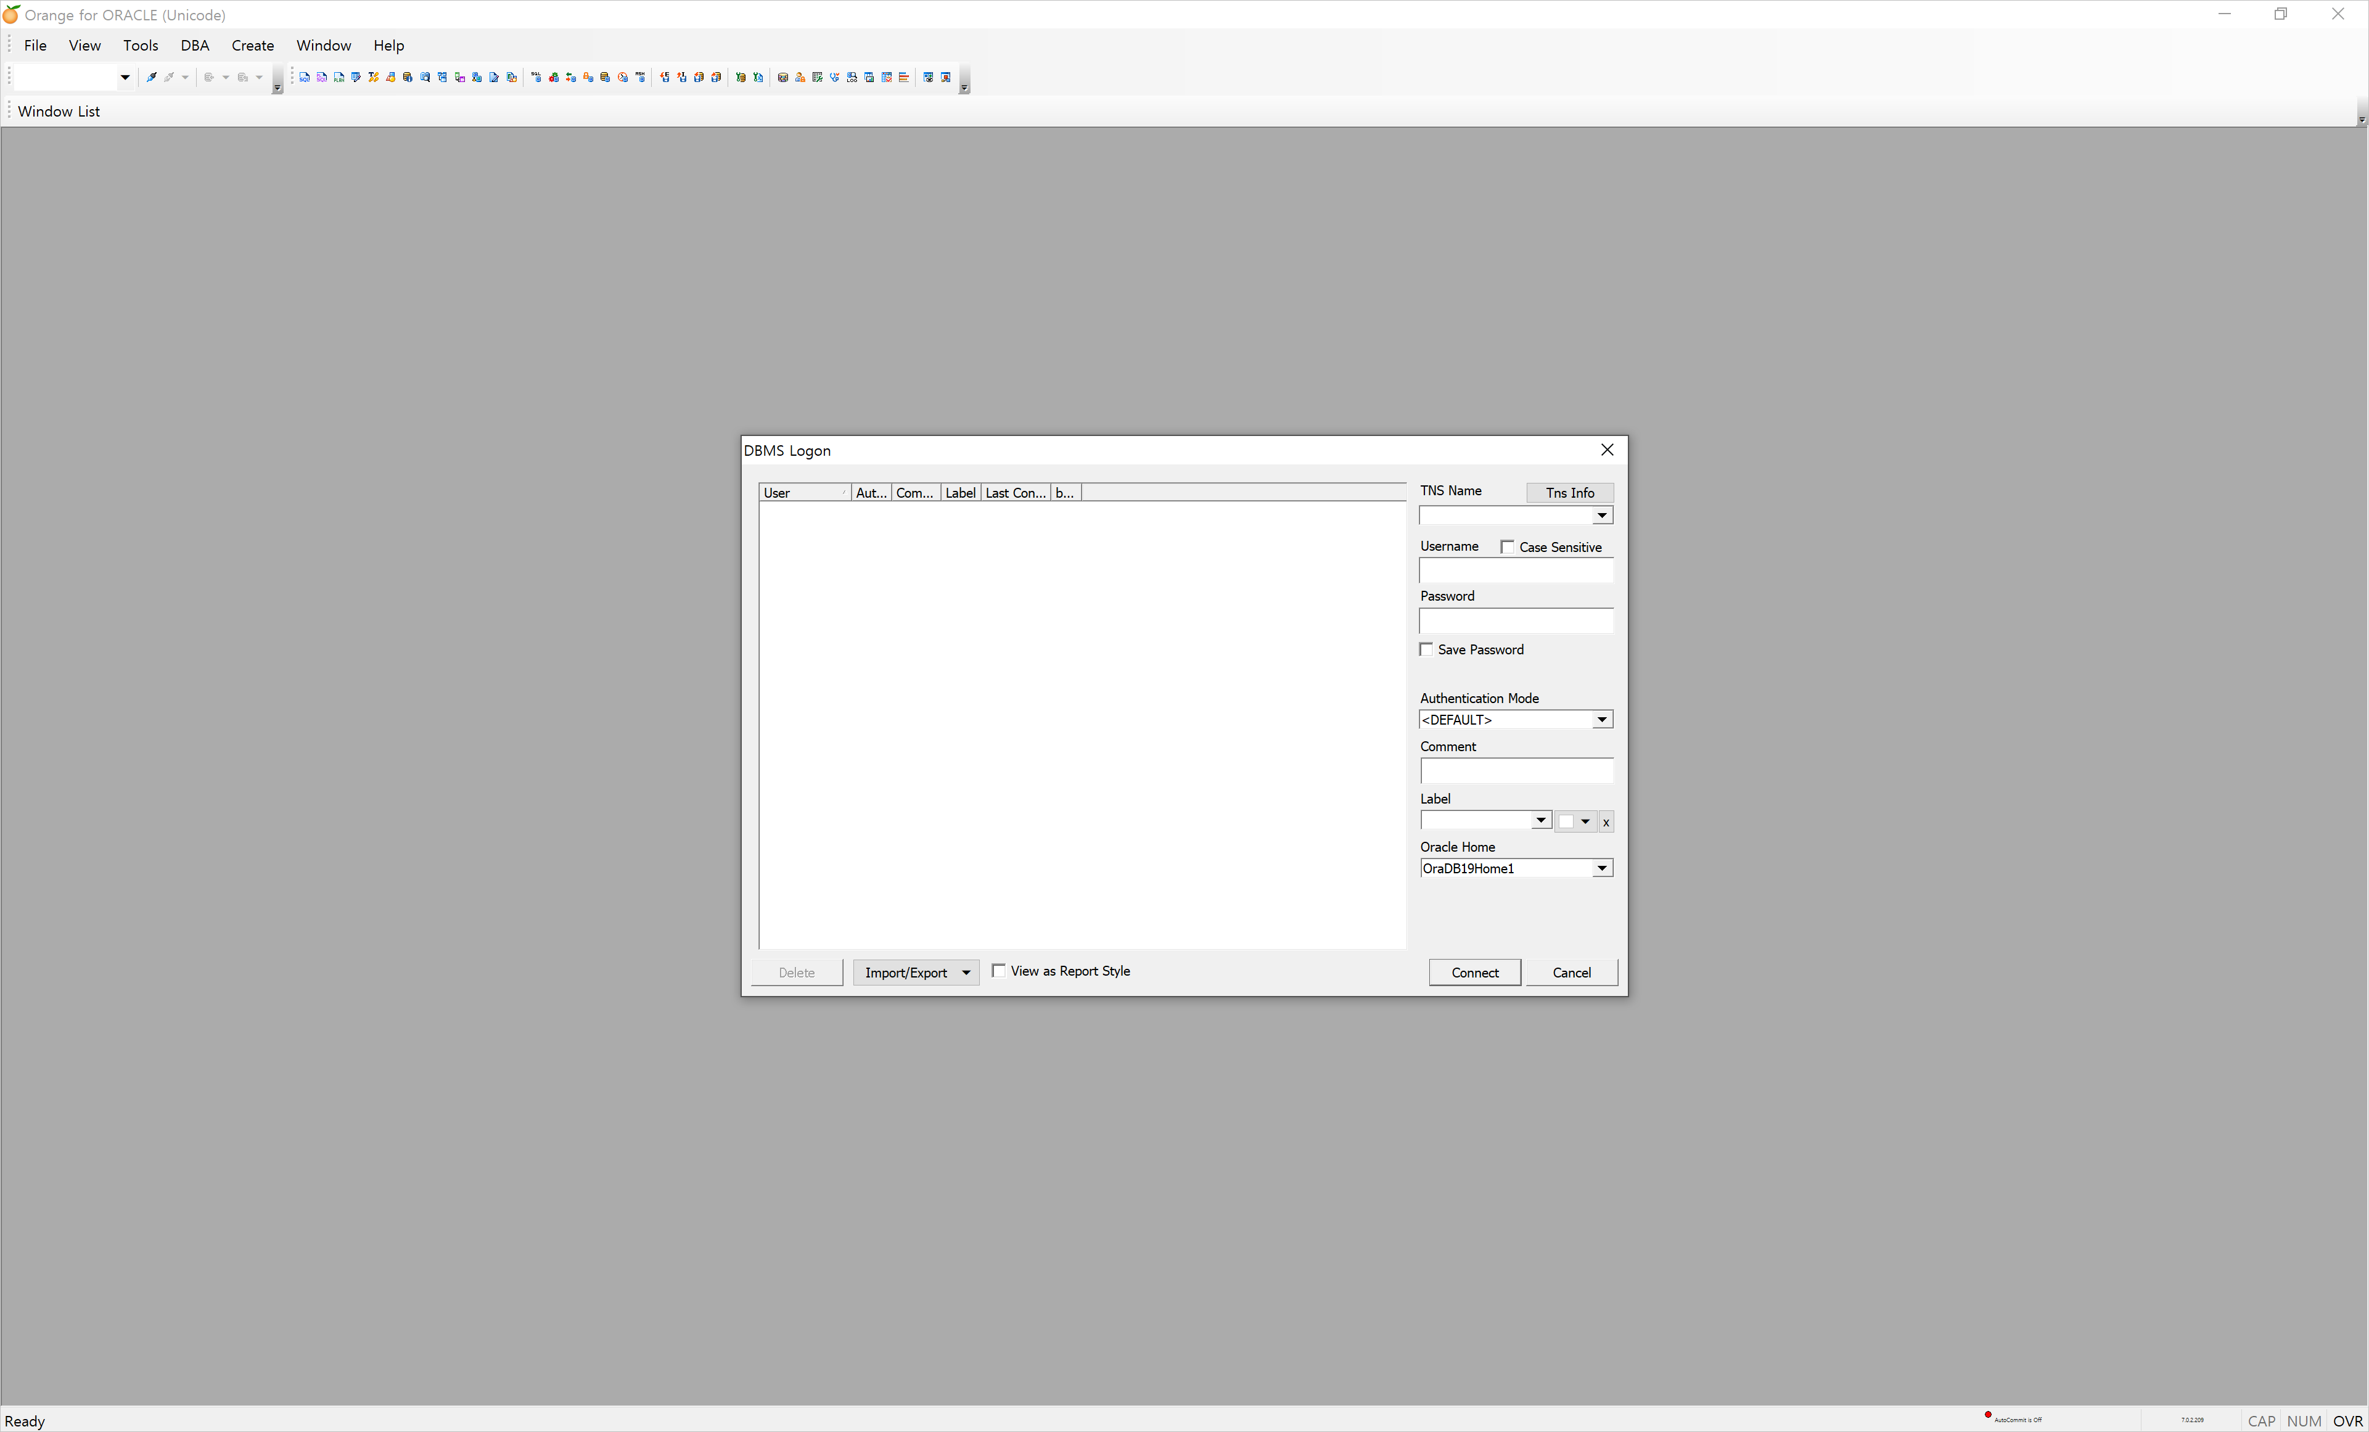
Task: Enable the Case Sensitive checkbox
Action: [x=1506, y=547]
